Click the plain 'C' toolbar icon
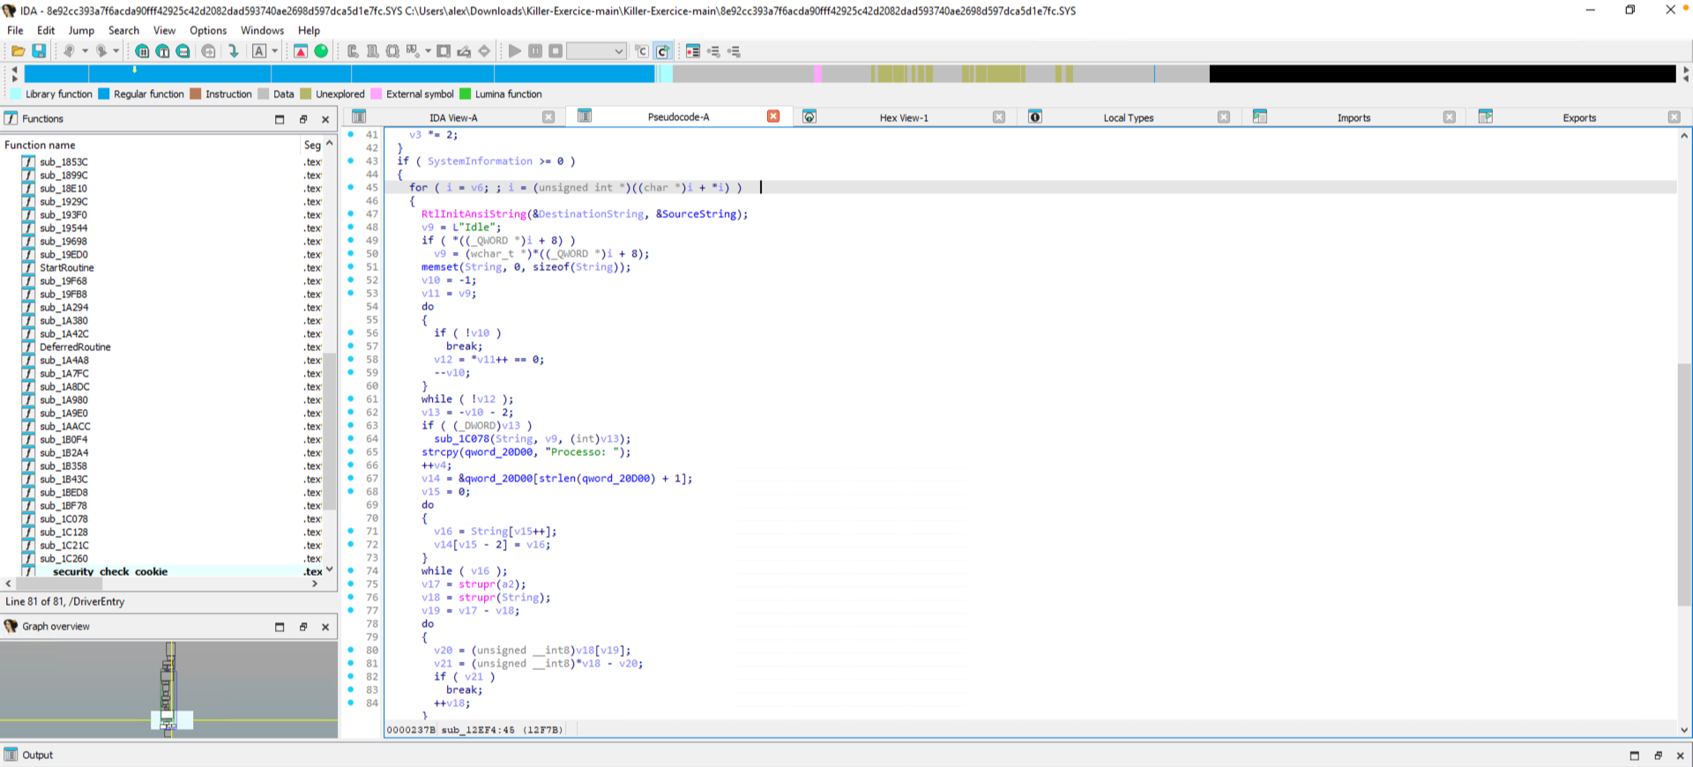 tap(642, 51)
